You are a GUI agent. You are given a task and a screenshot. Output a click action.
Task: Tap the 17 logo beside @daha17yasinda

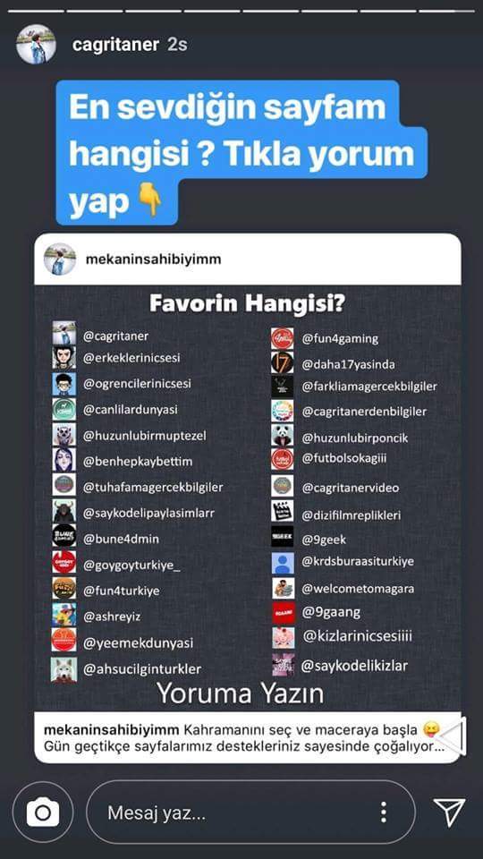283,362
